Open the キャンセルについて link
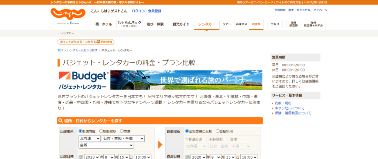Viewport: 378px width, 159px height. pyautogui.click(x=289, y=108)
